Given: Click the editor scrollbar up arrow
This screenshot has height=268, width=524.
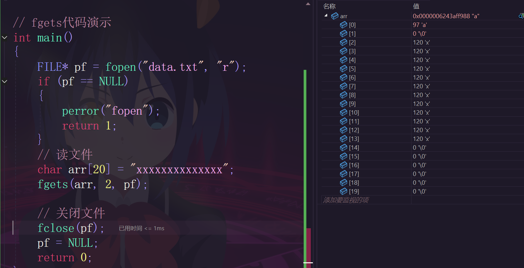Looking at the screenshot, I should (308, 4).
